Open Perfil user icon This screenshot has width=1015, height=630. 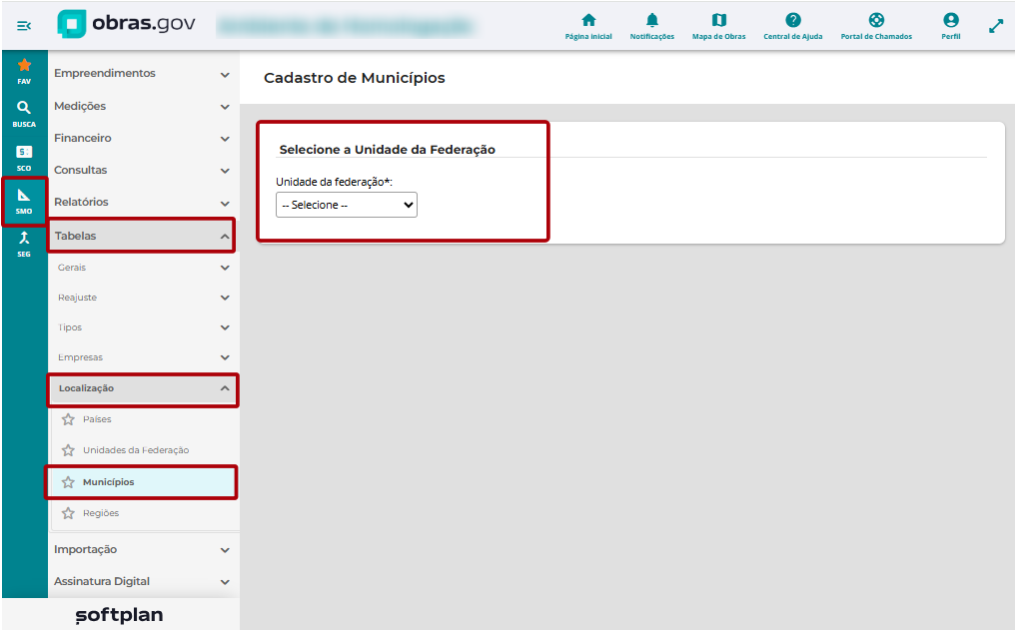click(x=951, y=27)
